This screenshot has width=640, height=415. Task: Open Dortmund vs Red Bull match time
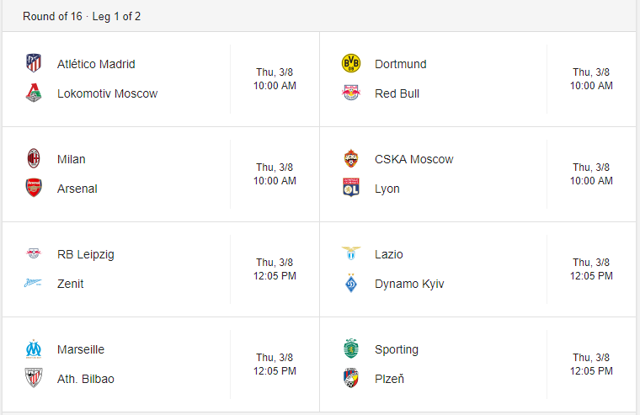(x=591, y=79)
